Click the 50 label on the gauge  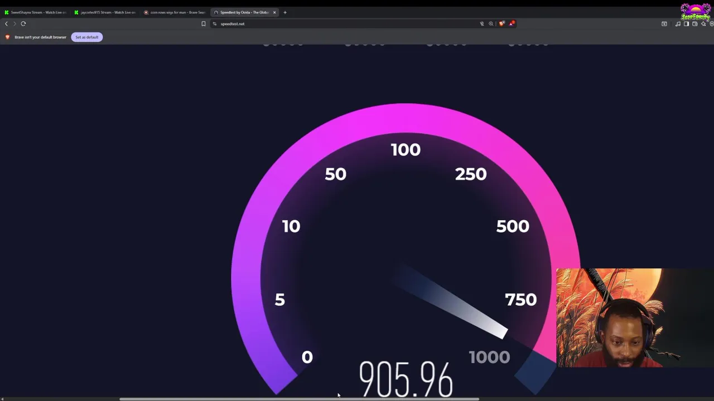tap(335, 174)
